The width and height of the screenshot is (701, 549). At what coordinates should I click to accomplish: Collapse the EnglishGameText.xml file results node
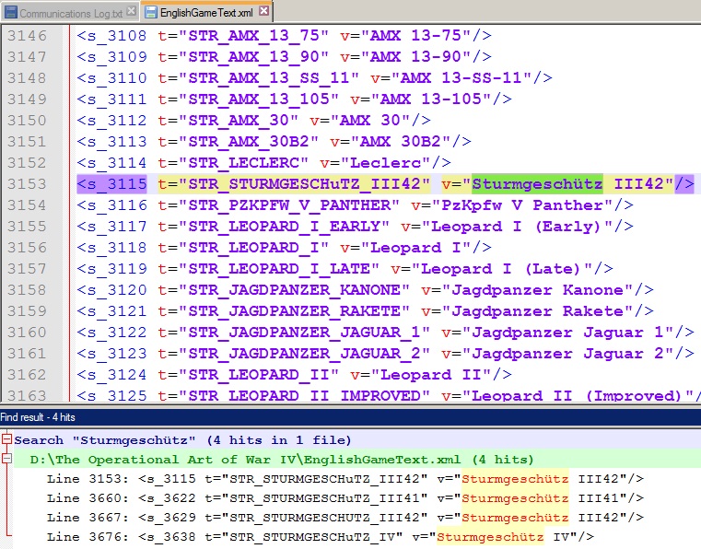tap(6, 459)
